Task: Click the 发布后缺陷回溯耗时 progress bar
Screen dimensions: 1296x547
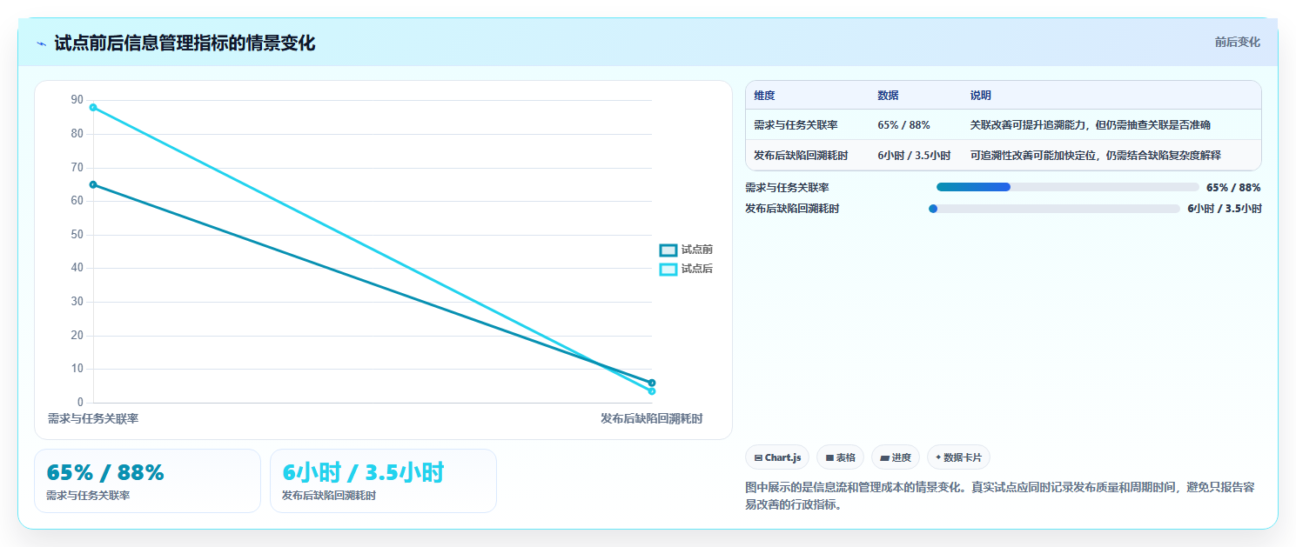Action: [x=1055, y=209]
